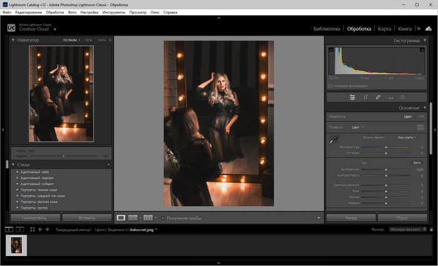Switch to the Книга module
This screenshot has height=266, width=438.
(x=405, y=29)
